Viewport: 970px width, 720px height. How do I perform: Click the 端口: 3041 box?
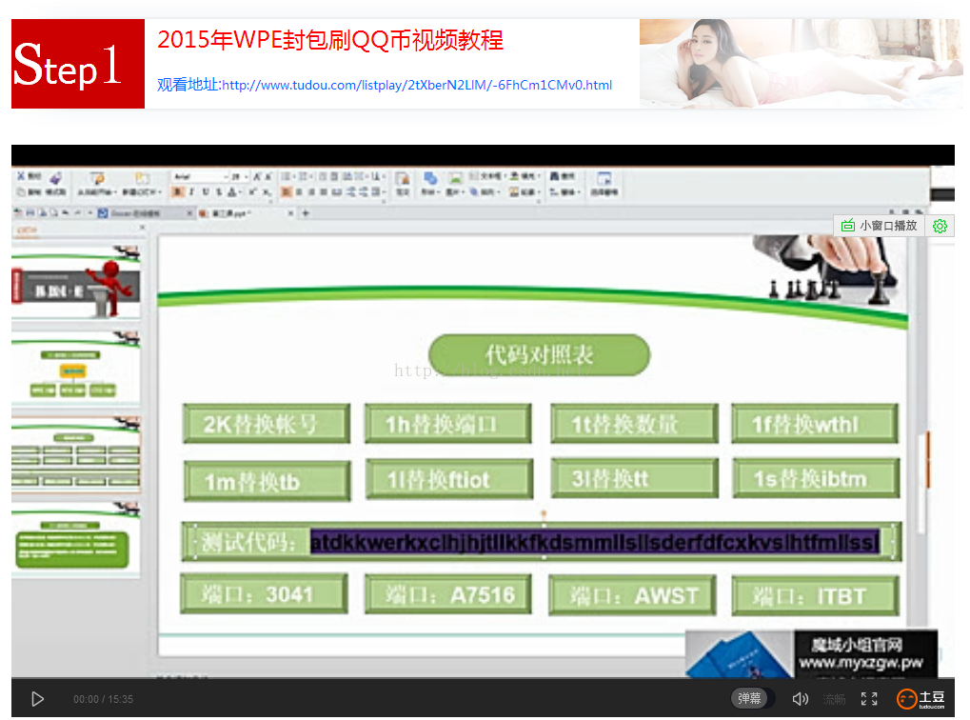coord(264,593)
